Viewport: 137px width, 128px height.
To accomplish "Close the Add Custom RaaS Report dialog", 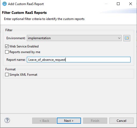I will click(x=131, y=4).
